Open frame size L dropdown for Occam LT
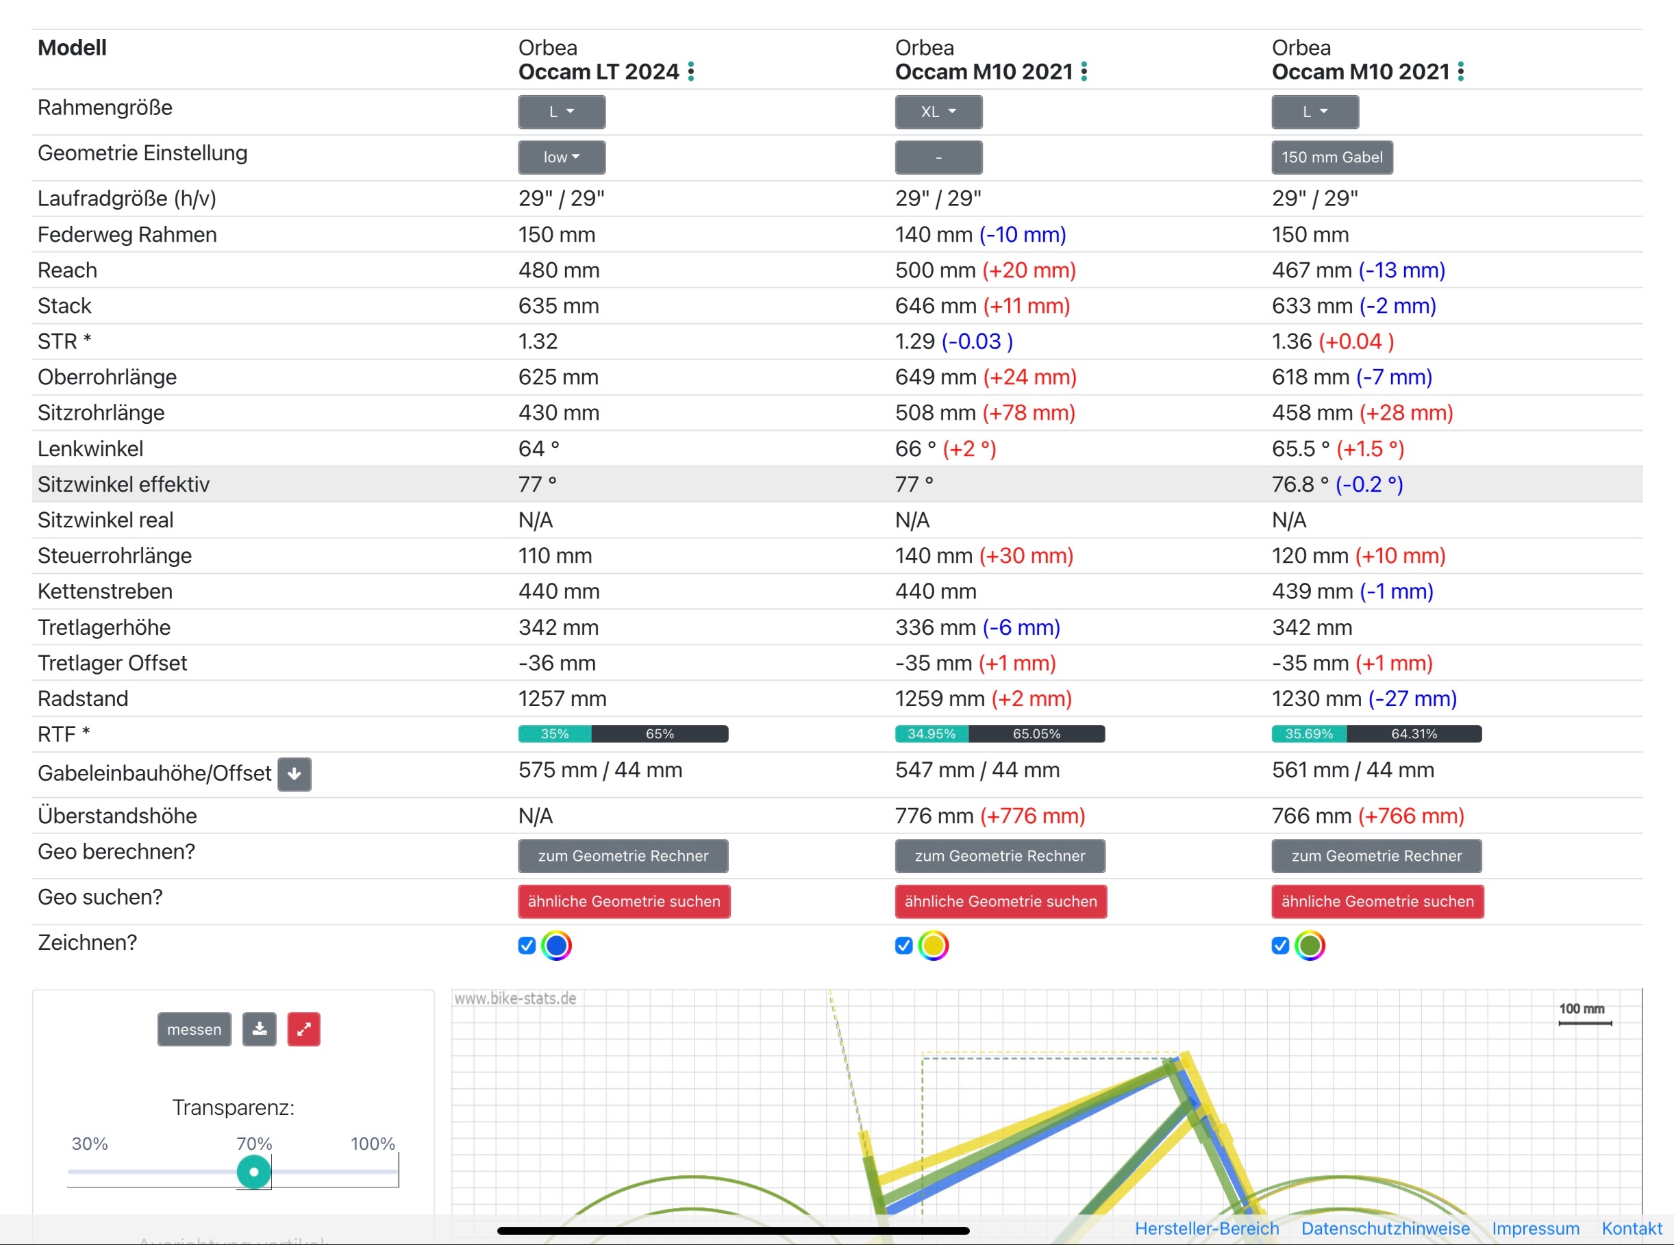 coord(562,112)
